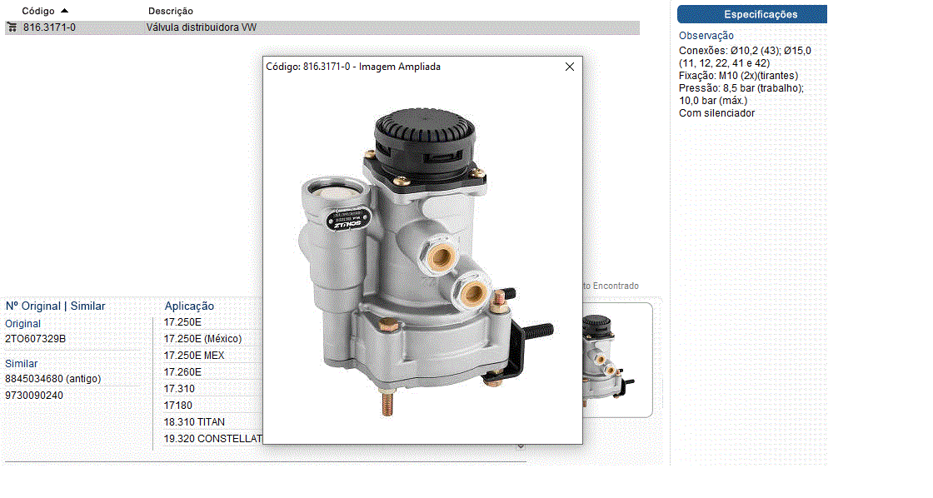Click the Descrição column header
This screenshot has height=498, width=933.
click(x=171, y=11)
